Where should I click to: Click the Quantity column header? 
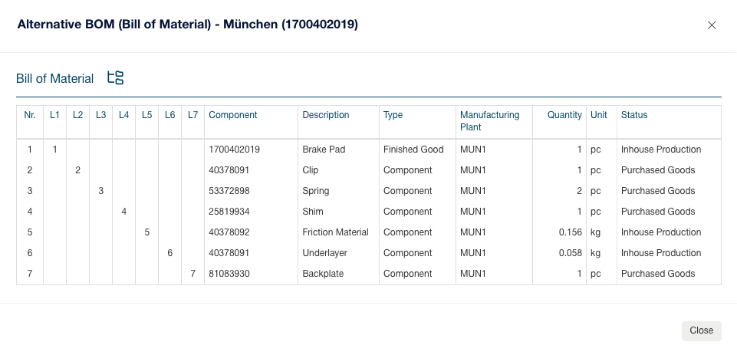point(564,115)
